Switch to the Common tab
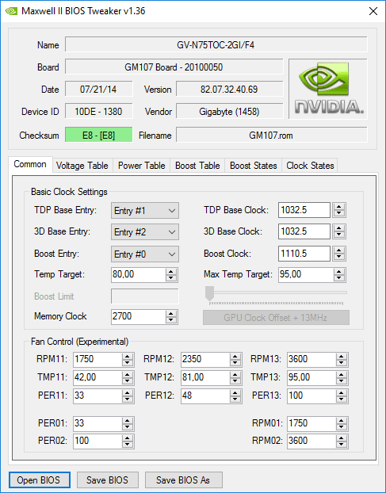Image resolution: width=386 pixels, height=493 pixels. [x=30, y=164]
